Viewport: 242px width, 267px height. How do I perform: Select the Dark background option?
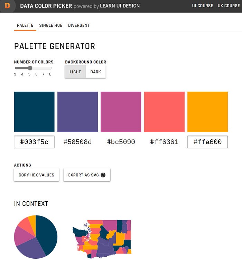[96, 72]
